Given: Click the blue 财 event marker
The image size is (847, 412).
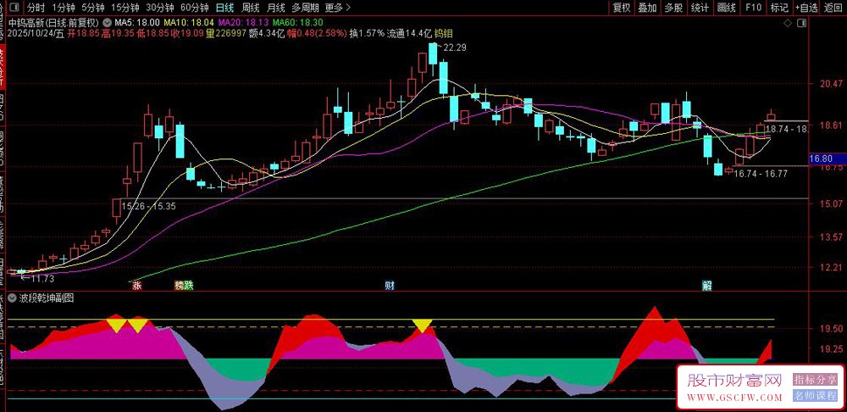Looking at the screenshot, I should pyautogui.click(x=390, y=286).
